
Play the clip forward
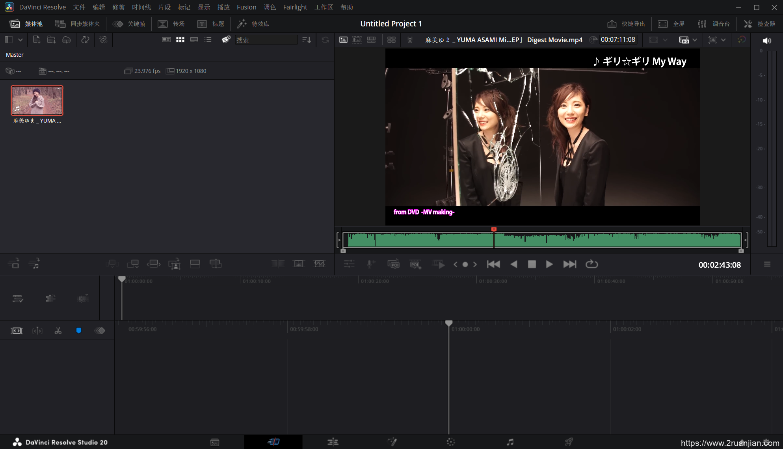click(549, 265)
